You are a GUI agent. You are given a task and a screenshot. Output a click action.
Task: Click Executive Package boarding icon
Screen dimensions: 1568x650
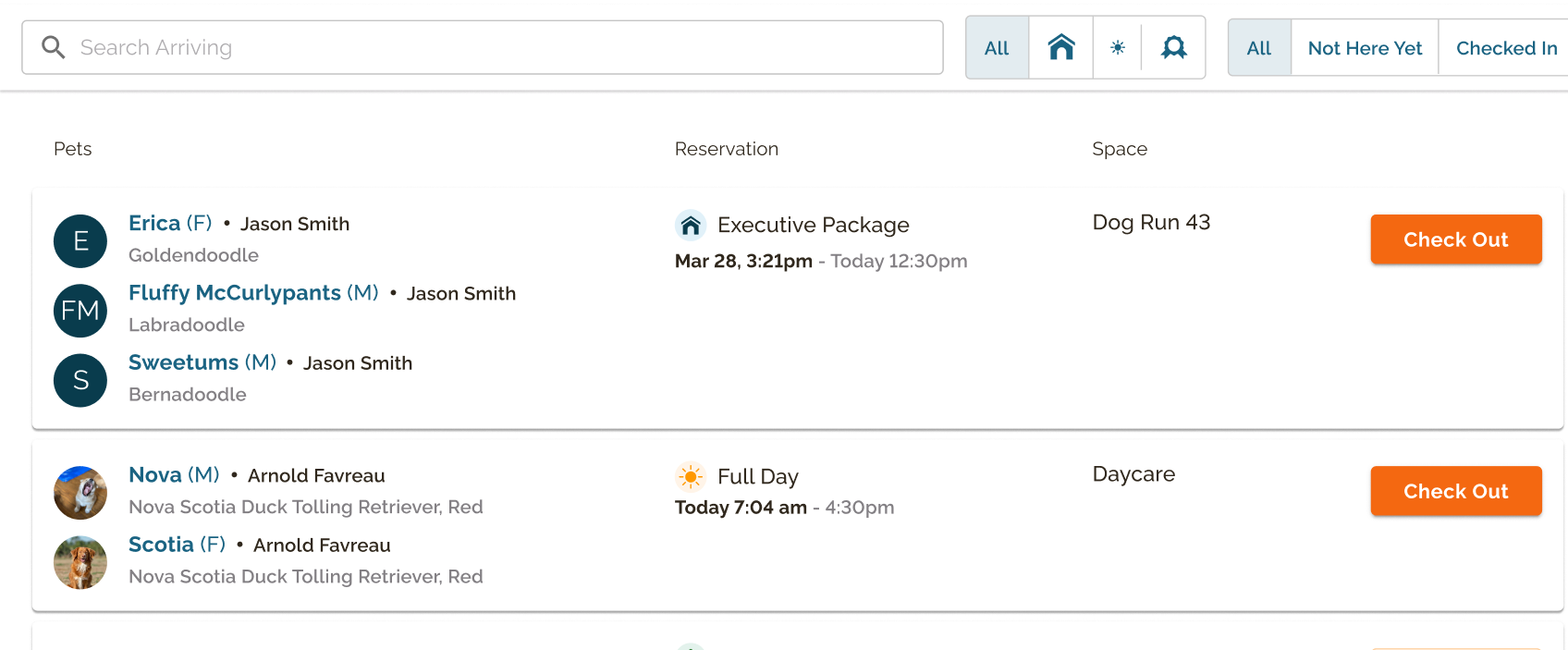[x=691, y=225]
